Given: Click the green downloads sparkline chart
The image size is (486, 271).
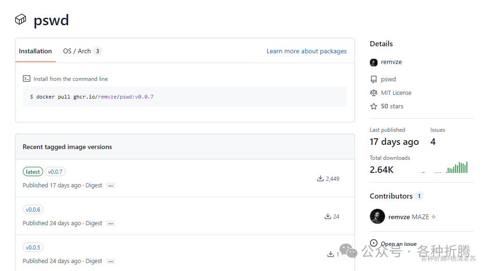Looking at the screenshot, I should (444, 168).
